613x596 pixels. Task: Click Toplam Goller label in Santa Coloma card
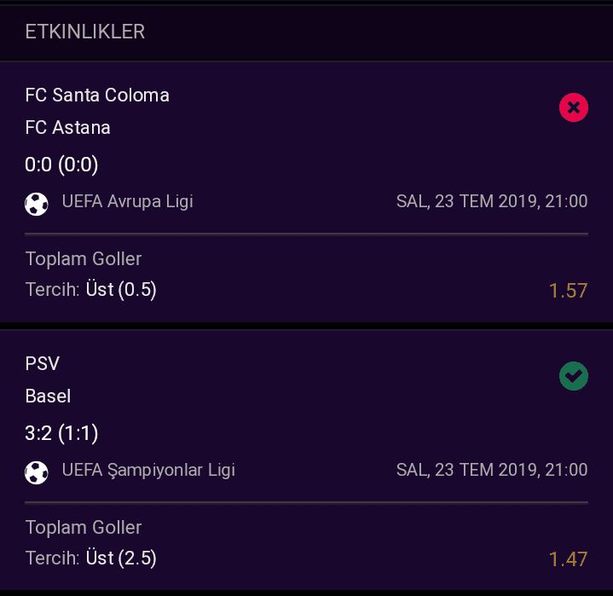tap(84, 259)
